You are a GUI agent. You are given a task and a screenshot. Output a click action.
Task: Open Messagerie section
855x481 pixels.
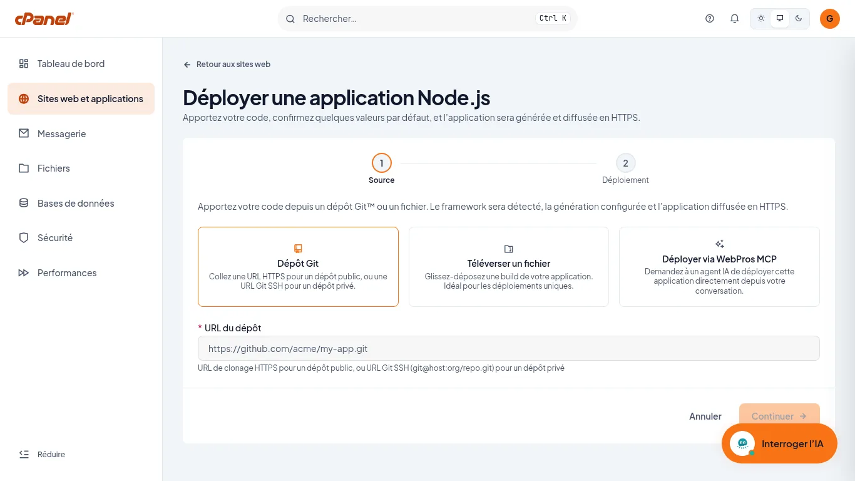click(81, 133)
